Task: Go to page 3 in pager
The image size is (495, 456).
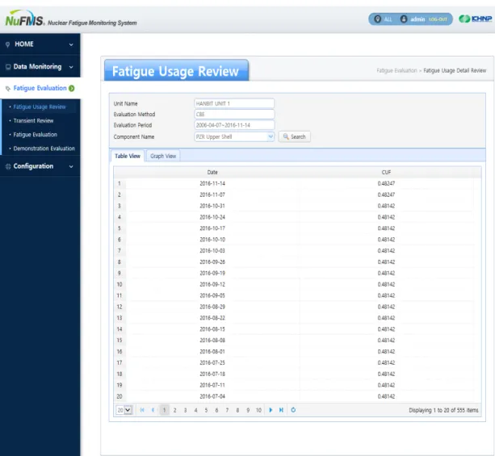Action: point(185,410)
